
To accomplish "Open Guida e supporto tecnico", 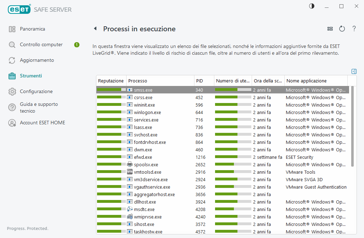I will (x=38, y=107).
